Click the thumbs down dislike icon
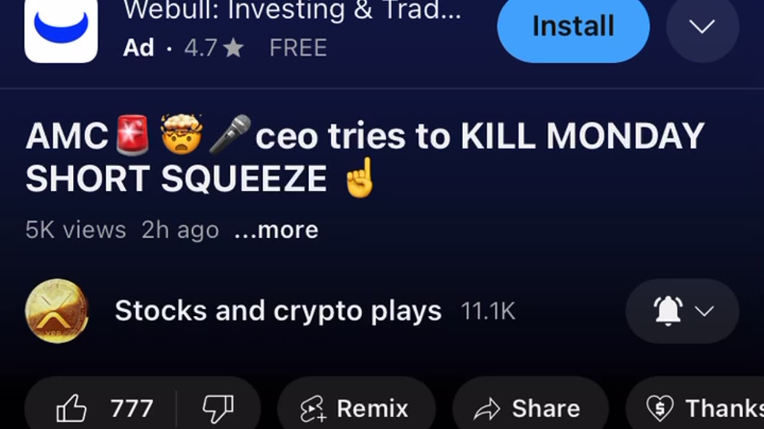This screenshot has height=429, width=764. [217, 409]
